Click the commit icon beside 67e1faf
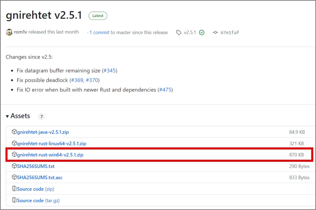This screenshot has height=210, width=316. (x=215, y=32)
